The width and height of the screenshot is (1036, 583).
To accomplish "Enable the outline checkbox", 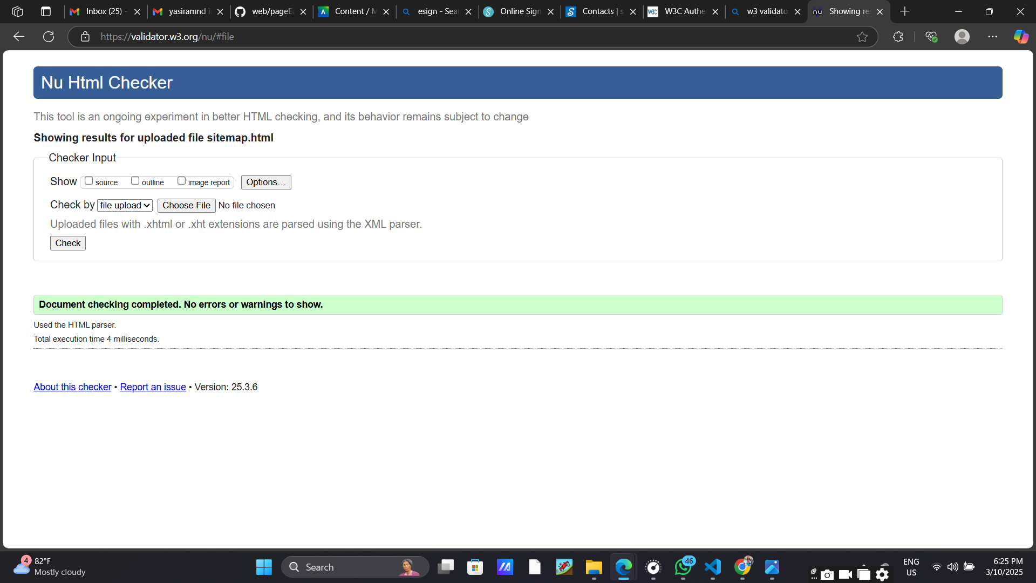I will tap(135, 181).
